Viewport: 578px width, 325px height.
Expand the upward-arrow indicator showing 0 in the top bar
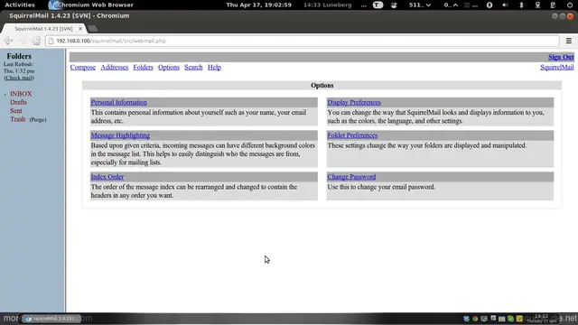pos(451,5)
